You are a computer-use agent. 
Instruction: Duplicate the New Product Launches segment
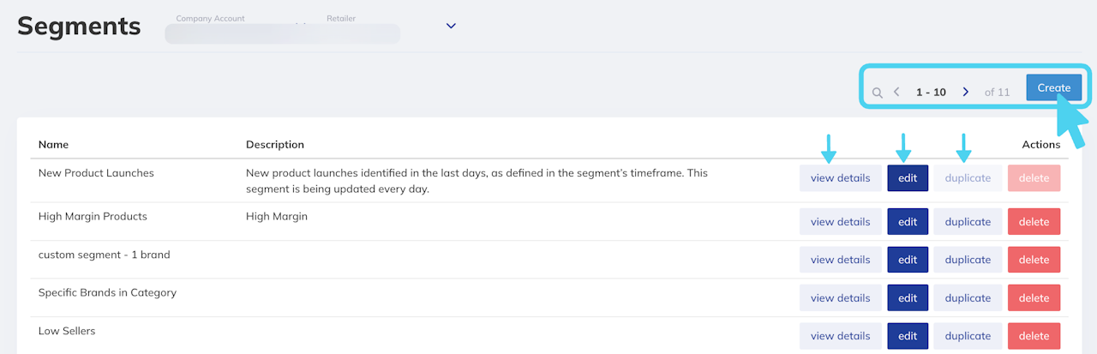[968, 178]
